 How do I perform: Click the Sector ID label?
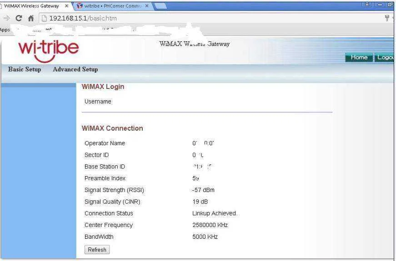[97, 155]
